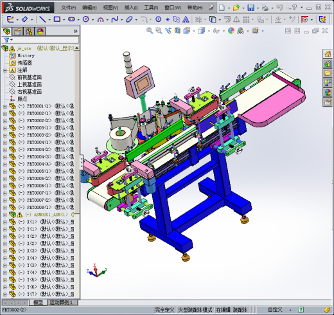Expand the PRT0001<1> tree node
Image resolution: width=334 pixels, height=315 pixels.
click(5, 106)
